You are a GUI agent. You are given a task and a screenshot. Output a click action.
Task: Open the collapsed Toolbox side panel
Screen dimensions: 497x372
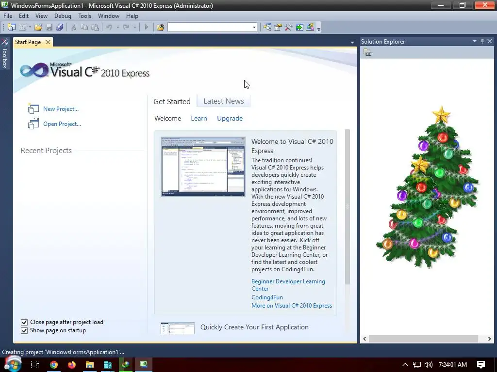pyautogui.click(x=5, y=53)
